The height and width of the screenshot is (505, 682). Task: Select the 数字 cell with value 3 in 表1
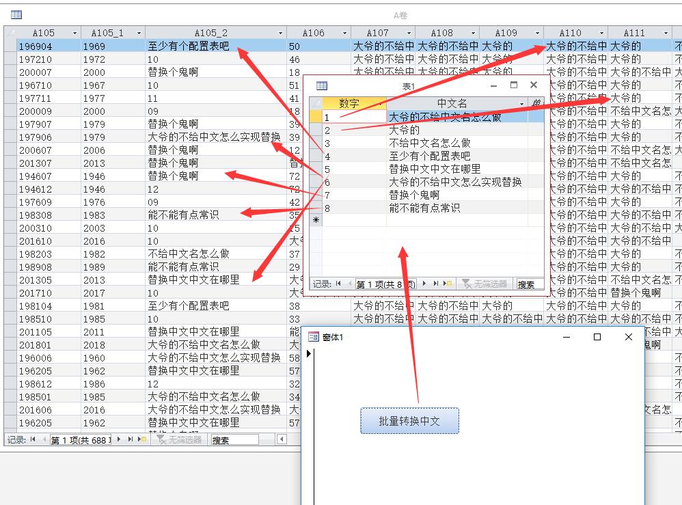354,143
